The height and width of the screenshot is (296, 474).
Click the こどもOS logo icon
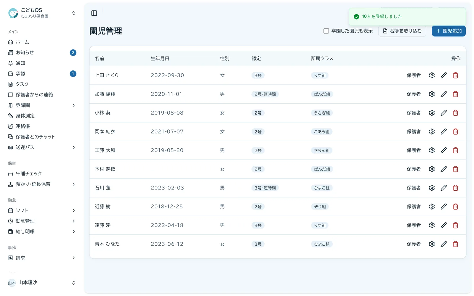[x=13, y=13]
